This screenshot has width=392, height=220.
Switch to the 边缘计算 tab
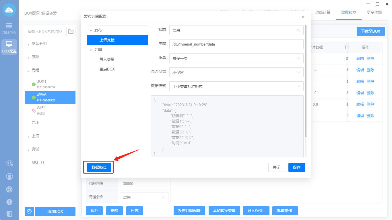tap(323, 13)
